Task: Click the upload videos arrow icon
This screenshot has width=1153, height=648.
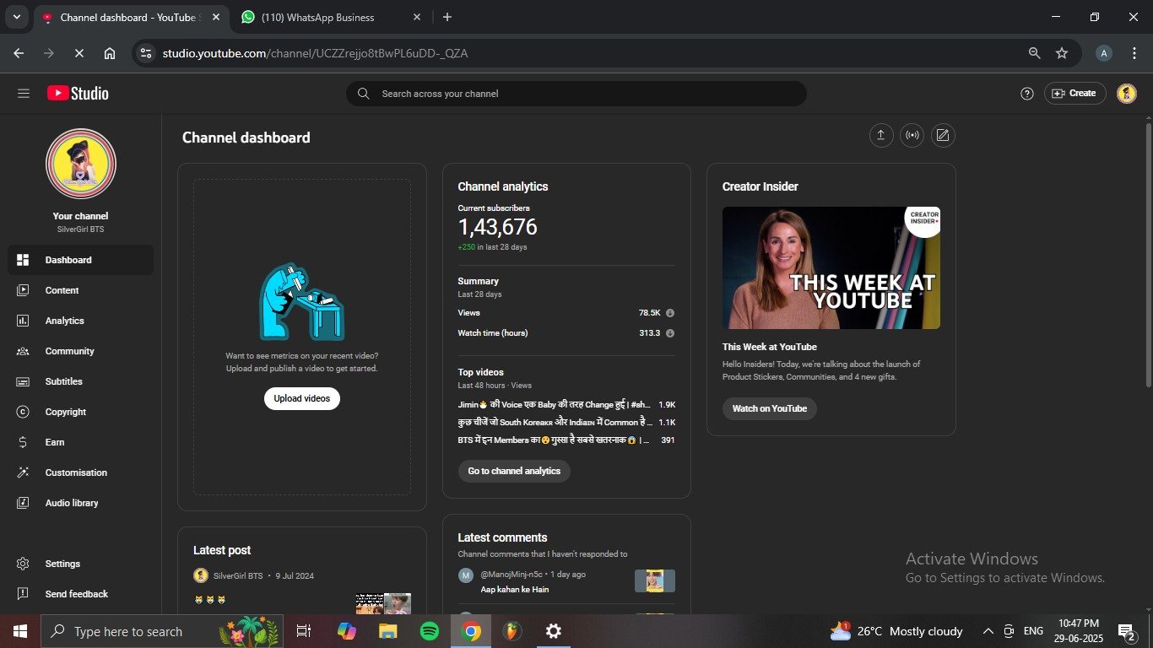Action: click(x=881, y=135)
